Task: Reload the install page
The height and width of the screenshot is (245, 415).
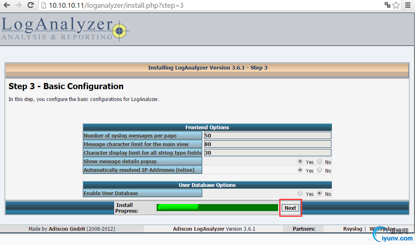Action: tap(30, 5)
